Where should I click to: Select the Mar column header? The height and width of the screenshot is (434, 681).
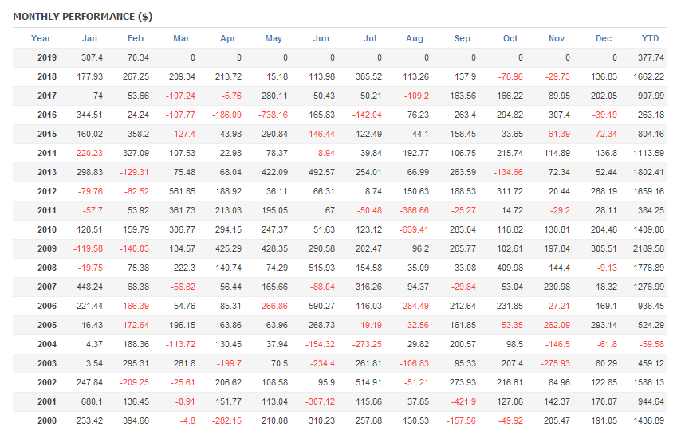182,38
